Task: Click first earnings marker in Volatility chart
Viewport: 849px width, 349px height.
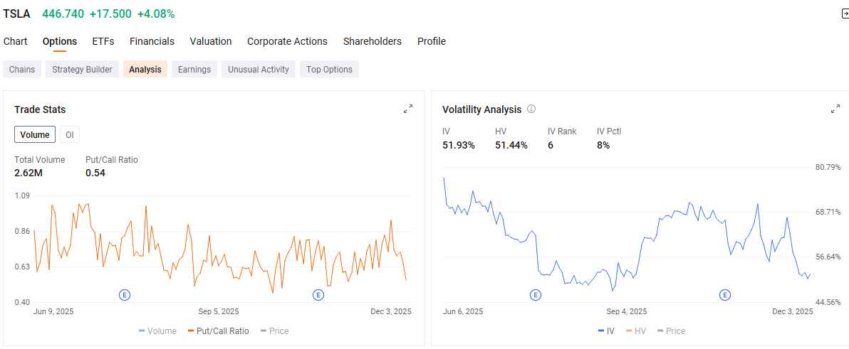Action: point(535,294)
